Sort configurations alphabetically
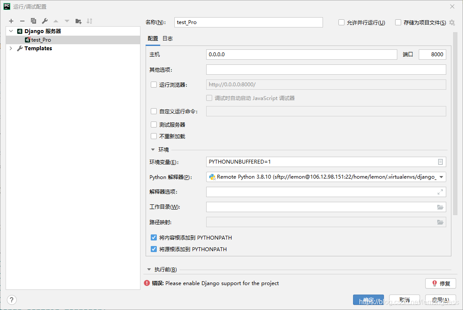463x310 pixels. point(89,21)
